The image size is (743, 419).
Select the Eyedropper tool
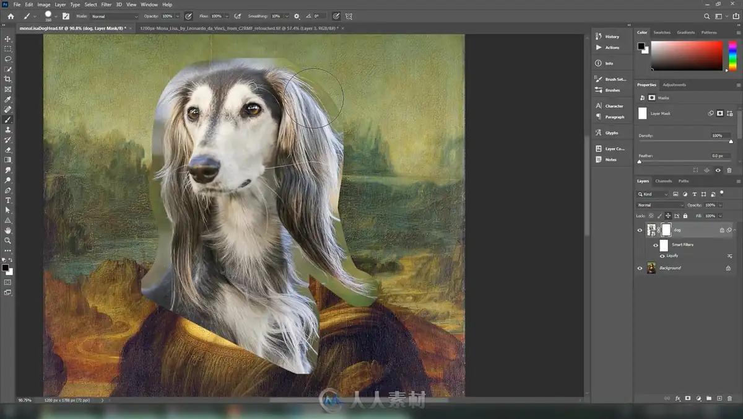tap(8, 100)
